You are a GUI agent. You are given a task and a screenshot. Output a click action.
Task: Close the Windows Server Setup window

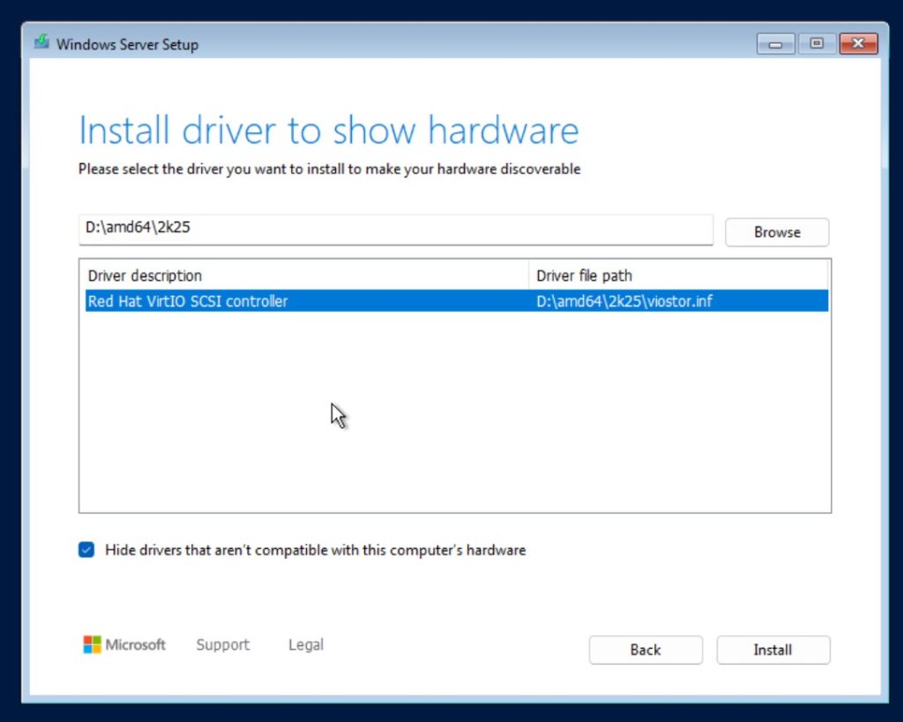[856, 43]
